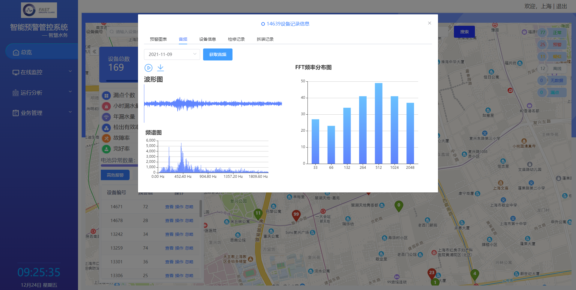Close the 14639 device record dialog

tap(429, 23)
